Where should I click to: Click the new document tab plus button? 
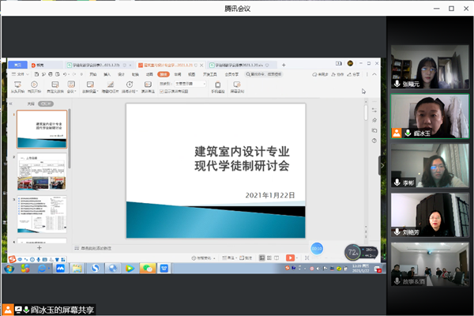point(284,65)
